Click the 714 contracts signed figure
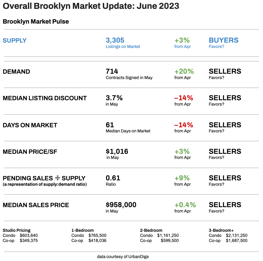The image size is (263, 261). click(x=112, y=71)
